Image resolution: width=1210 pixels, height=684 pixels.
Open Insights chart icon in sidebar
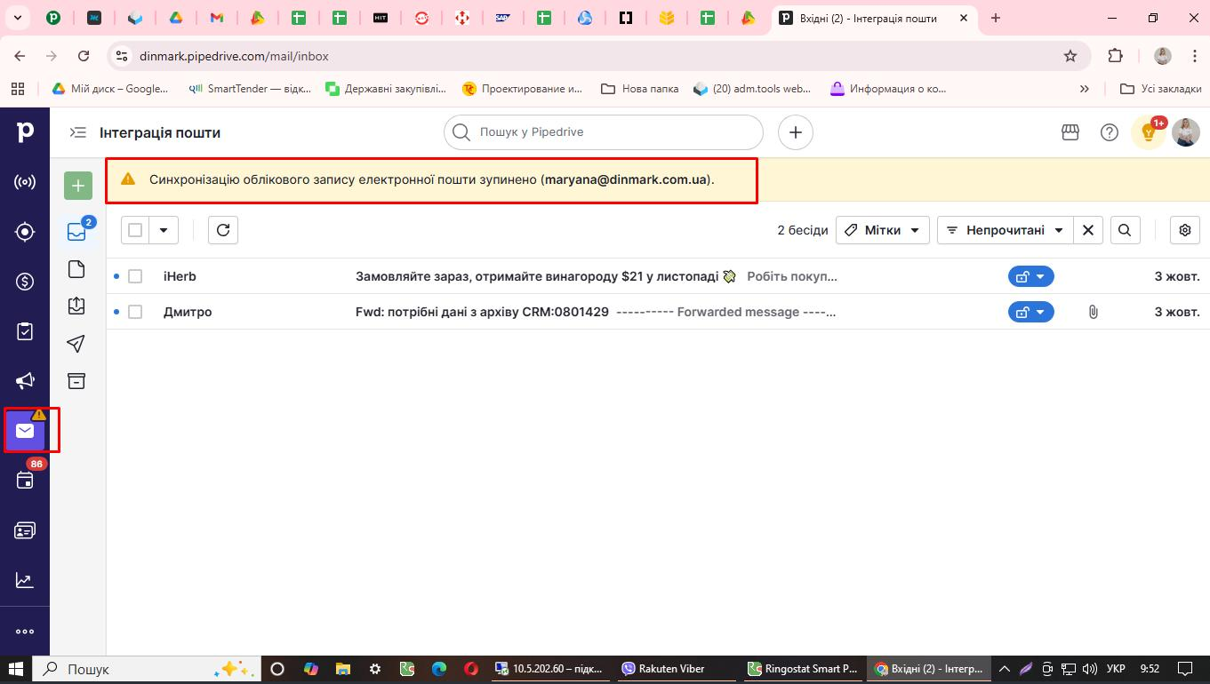tap(25, 581)
